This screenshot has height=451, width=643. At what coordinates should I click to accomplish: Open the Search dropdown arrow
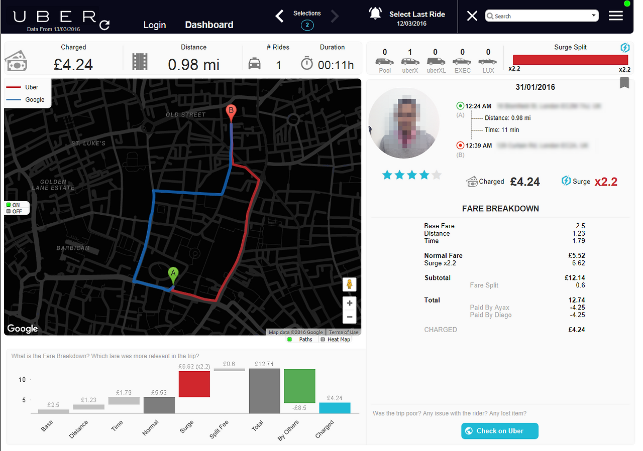(594, 16)
